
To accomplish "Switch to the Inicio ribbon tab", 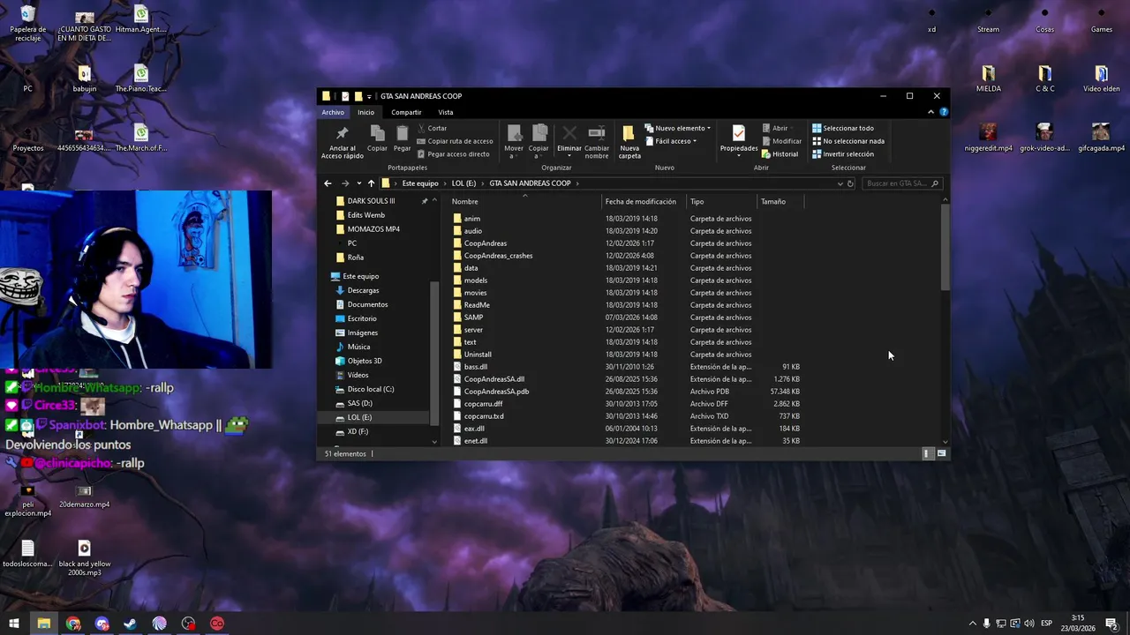I will tap(365, 112).
